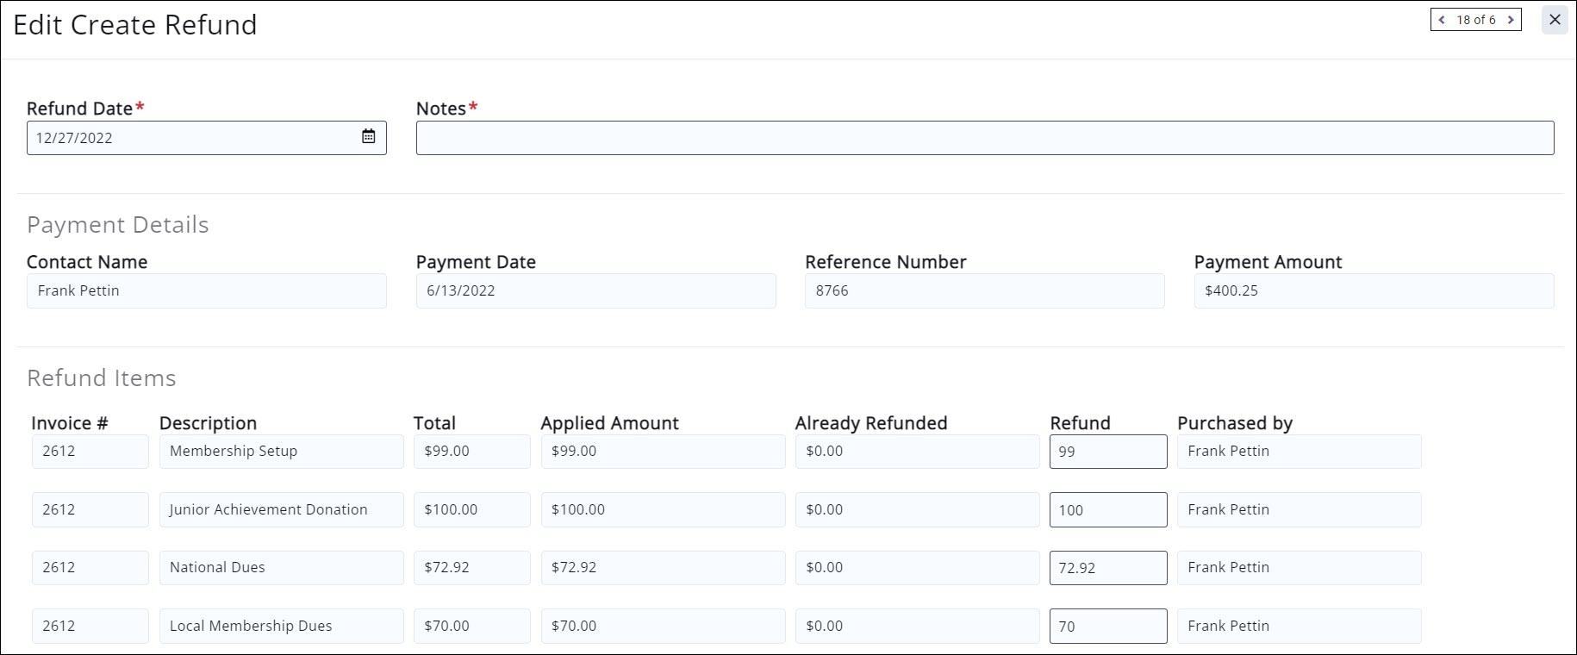Image resolution: width=1577 pixels, height=655 pixels.
Task: Edit refund amount for Membership Setup
Action: [x=1107, y=452]
